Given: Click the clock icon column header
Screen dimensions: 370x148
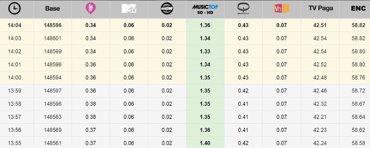Looking at the screenshot, I should (15, 9).
